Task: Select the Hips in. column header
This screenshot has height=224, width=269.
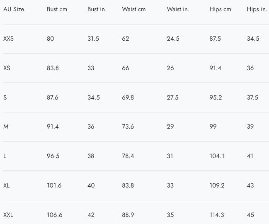Action: pos(257,9)
